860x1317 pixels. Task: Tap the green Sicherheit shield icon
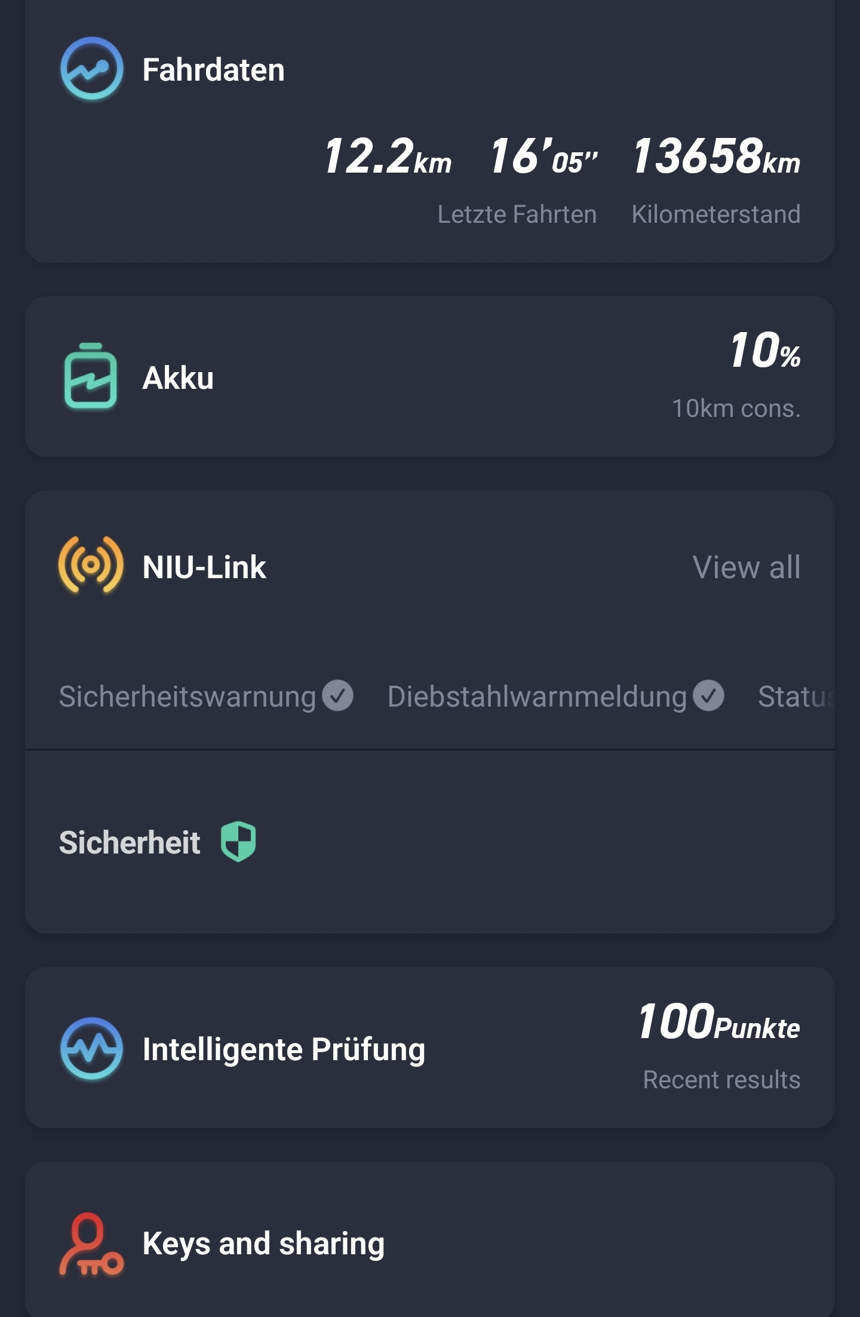tap(238, 842)
